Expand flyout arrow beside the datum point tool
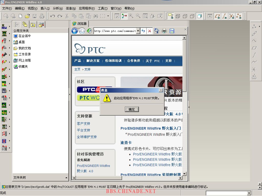 click(x=259, y=27)
